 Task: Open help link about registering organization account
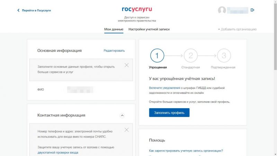[186, 151]
